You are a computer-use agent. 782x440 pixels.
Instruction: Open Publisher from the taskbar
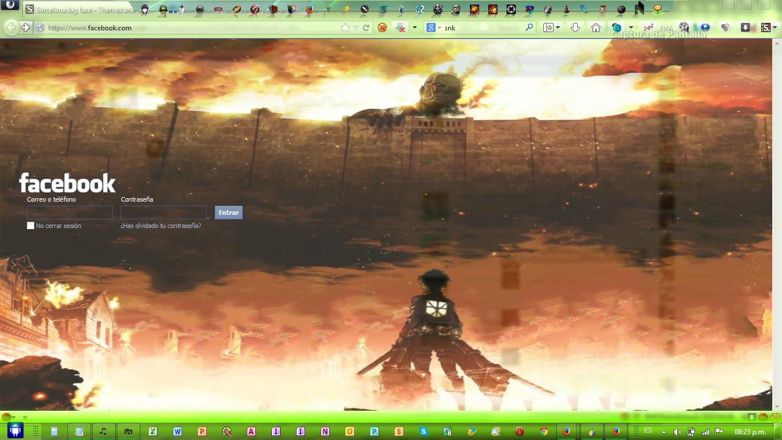point(374,431)
